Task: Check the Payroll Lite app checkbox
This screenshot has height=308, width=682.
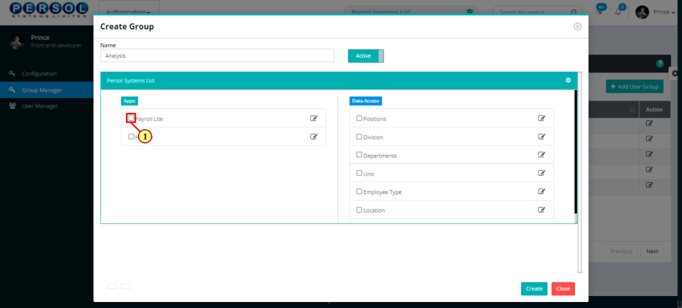Action: [x=131, y=118]
